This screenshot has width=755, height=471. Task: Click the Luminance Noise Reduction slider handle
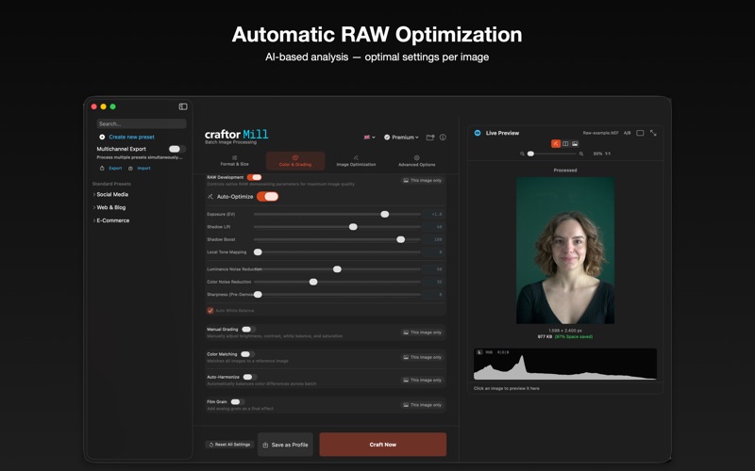point(337,269)
